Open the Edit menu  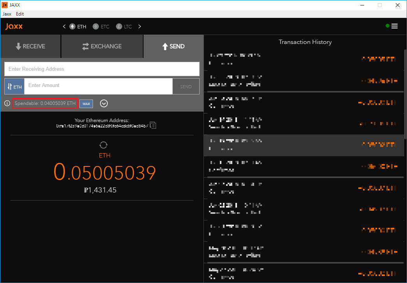click(x=20, y=14)
